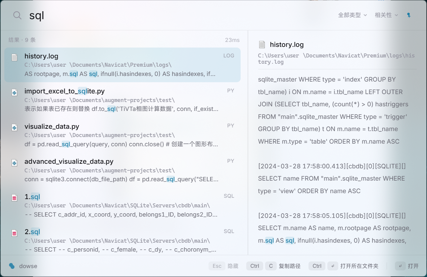The height and width of the screenshot is (277, 427).
Task: Click the df.to_sql snippet under import_excel_to_sqlite.py
Action: pyautogui.click(x=121, y=109)
